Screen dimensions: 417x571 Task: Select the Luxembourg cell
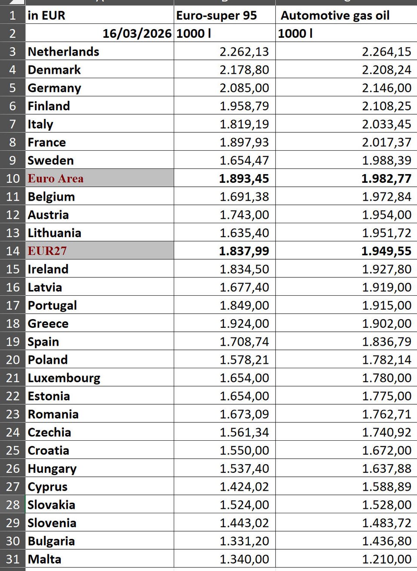(64, 378)
